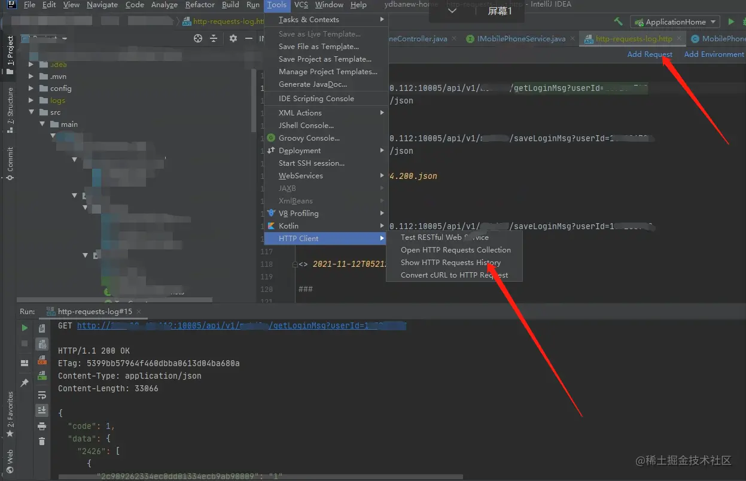Pin the Run tab with pin icon

pos(25,383)
